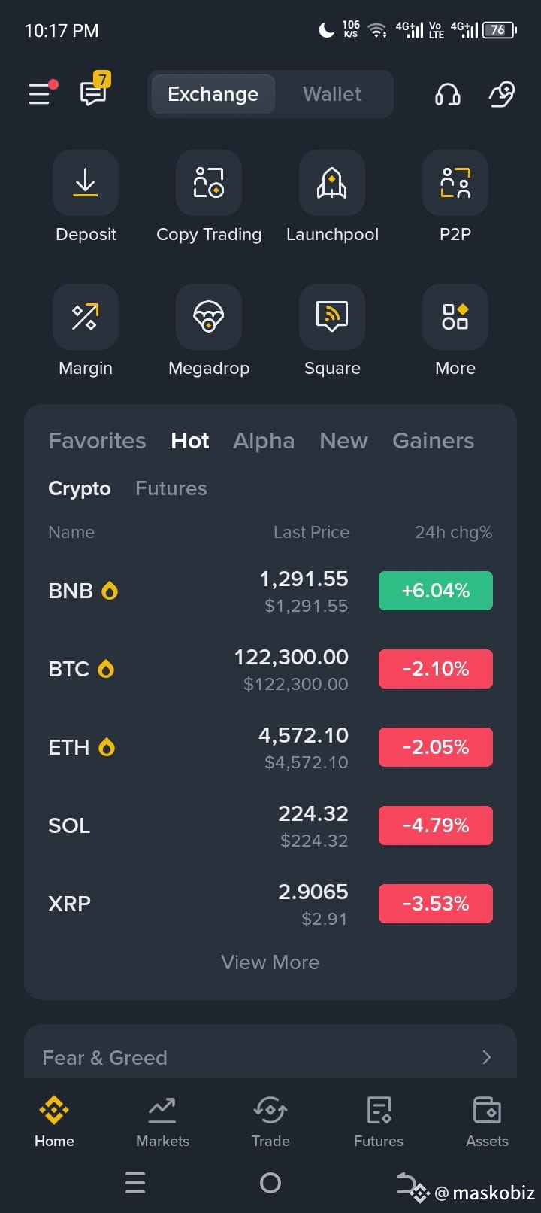Select Exchange mode toggle
The image size is (541, 1213).
pyautogui.click(x=213, y=94)
